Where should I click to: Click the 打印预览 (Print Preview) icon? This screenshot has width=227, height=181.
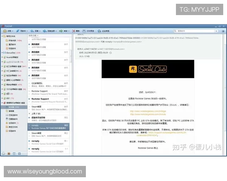tap(89, 31)
